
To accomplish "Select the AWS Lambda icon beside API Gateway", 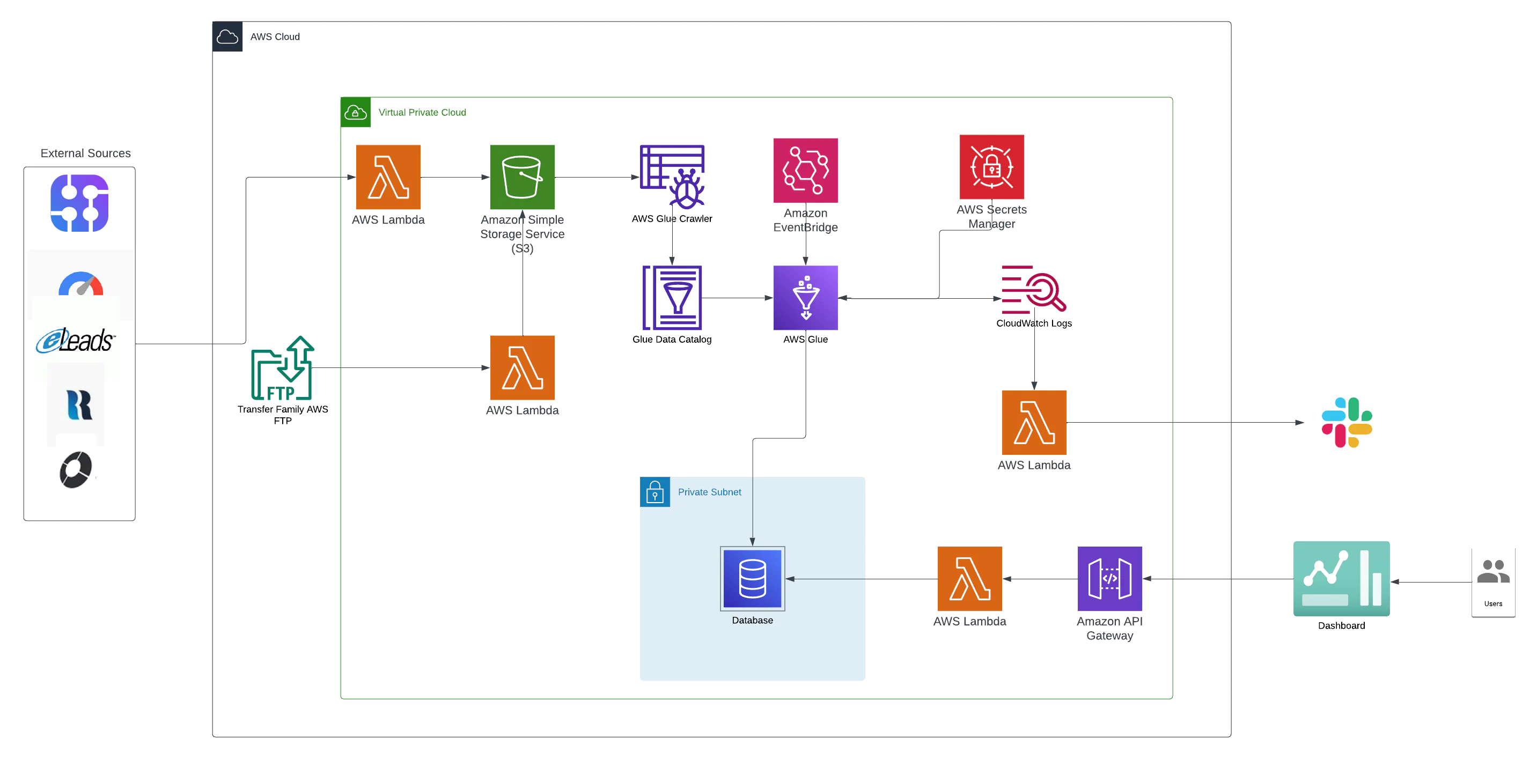I will [969, 579].
